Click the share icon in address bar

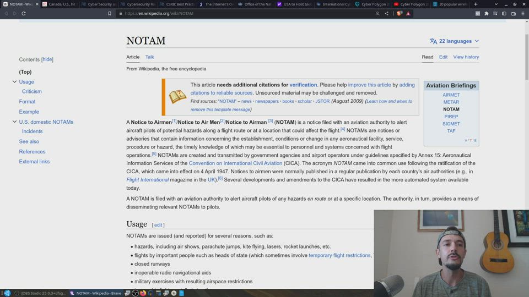pos(386,13)
